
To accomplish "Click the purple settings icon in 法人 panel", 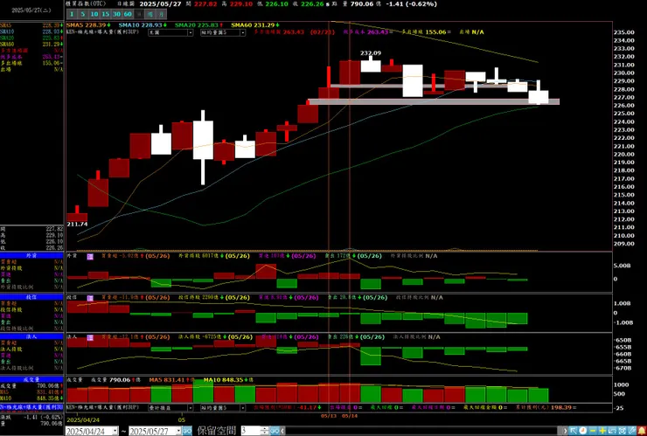I will pyautogui.click(x=90, y=337).
